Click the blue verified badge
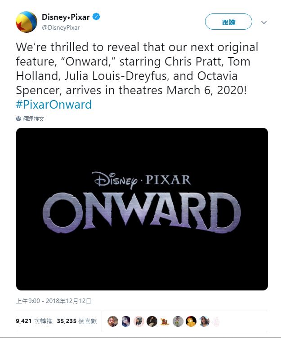Image resolution: width=281 pixels, height=338 pixels. click(x=96, y=18)
